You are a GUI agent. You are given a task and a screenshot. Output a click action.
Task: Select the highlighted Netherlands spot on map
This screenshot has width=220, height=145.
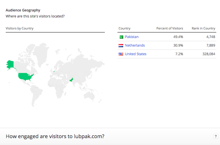[54, 71]
